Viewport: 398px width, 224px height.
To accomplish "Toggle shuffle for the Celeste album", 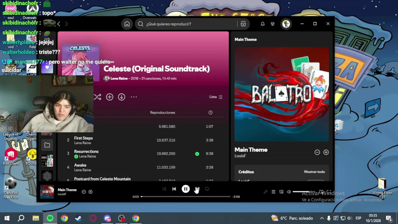I will pyautogui.click(x=97, y=97).
